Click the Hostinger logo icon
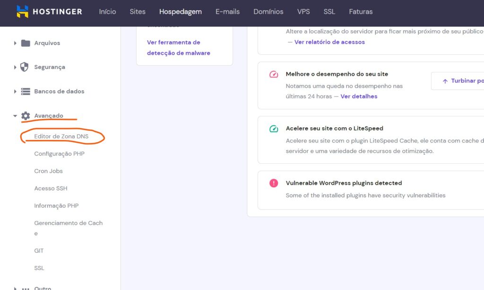The image size is (484, 290). coord(22,11)
